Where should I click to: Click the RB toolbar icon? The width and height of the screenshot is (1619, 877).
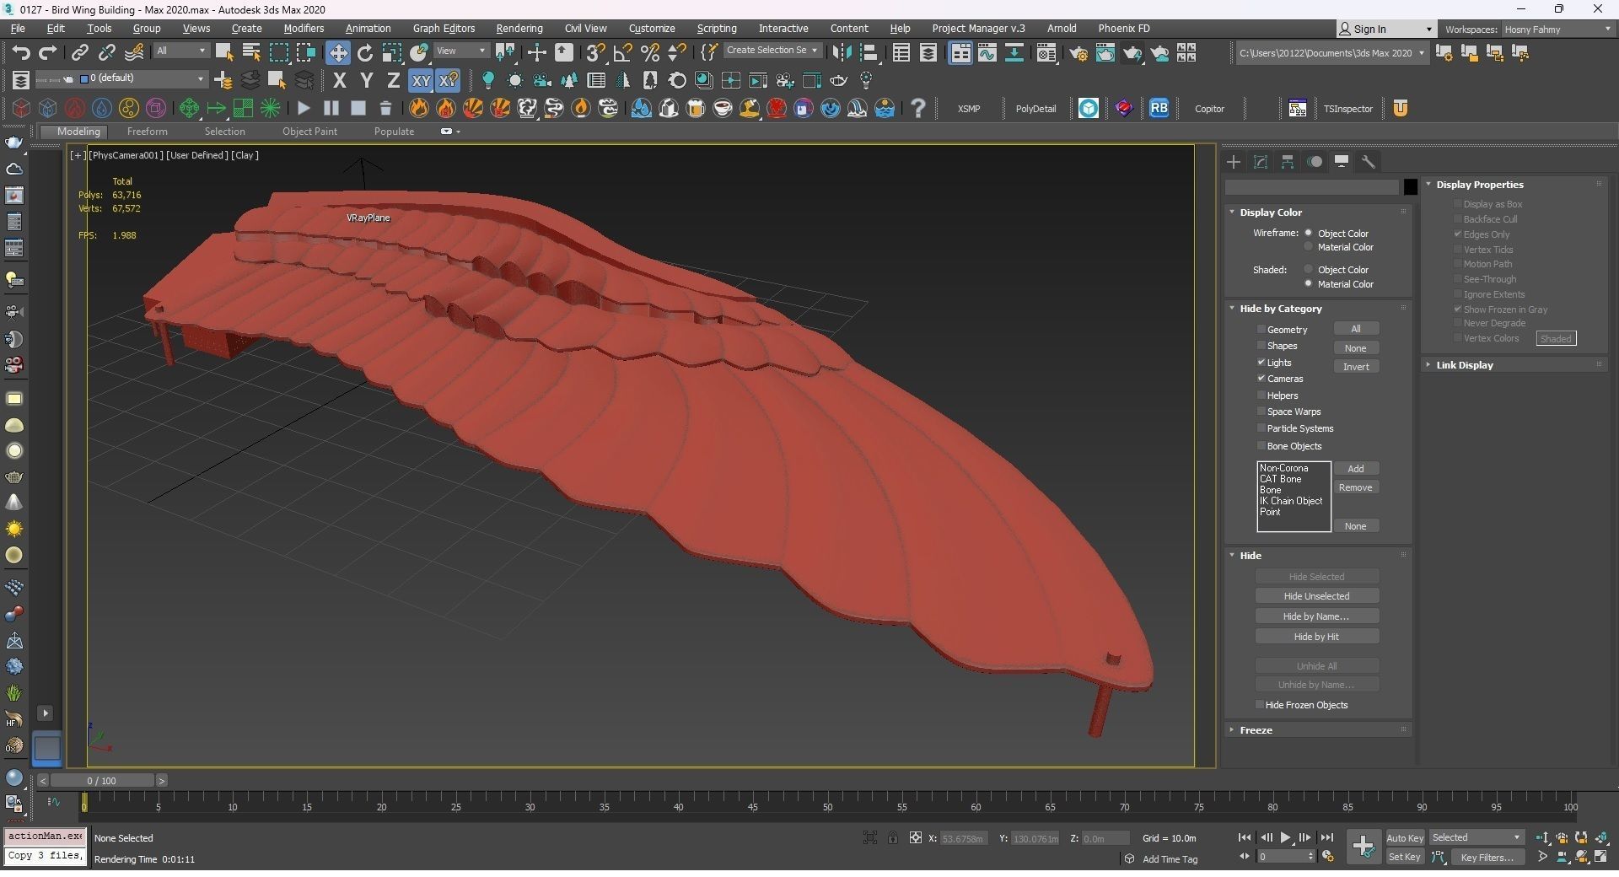(x=1159, y=108)
